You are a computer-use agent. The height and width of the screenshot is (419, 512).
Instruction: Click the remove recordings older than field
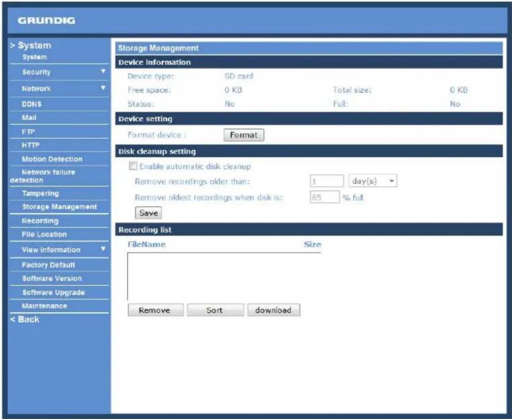click(327, 181)
